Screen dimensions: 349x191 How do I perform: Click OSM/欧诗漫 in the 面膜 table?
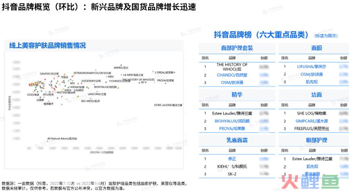[x=311, y=74]
